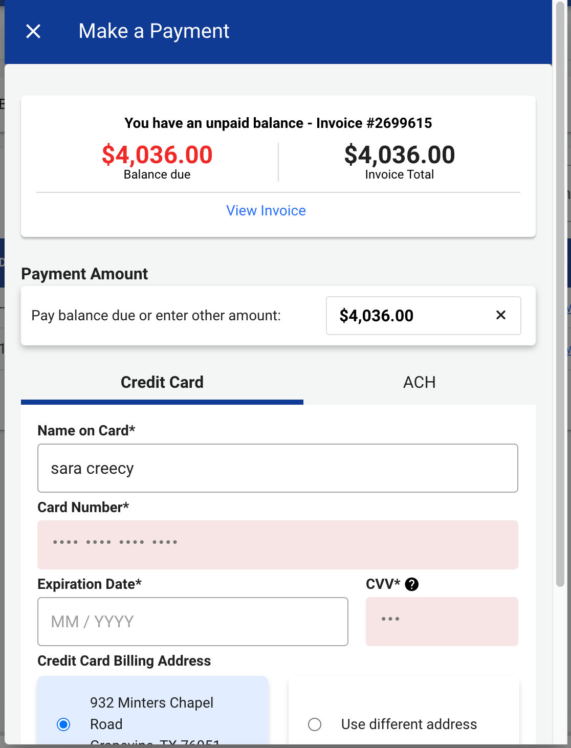
Task: Click the CVV input field
Action: (442, 622)
